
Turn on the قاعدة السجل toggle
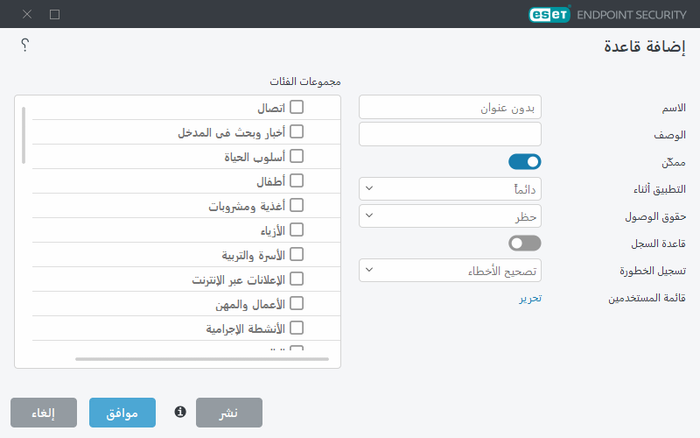524,244
